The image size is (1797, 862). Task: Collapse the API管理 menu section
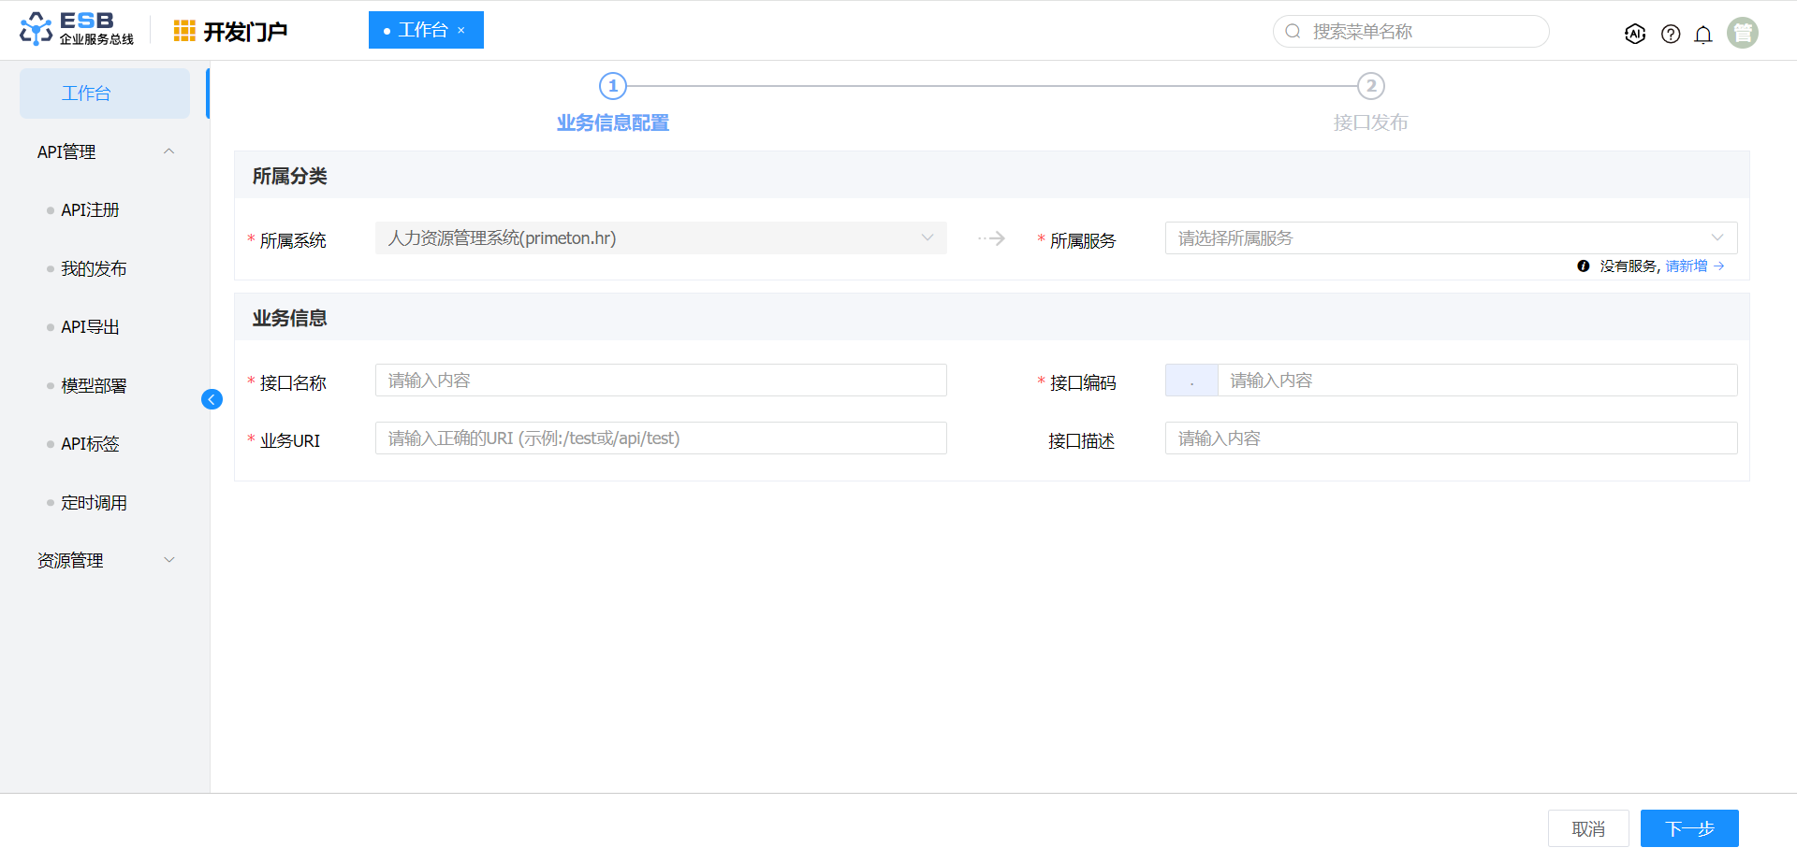(169, 151)
